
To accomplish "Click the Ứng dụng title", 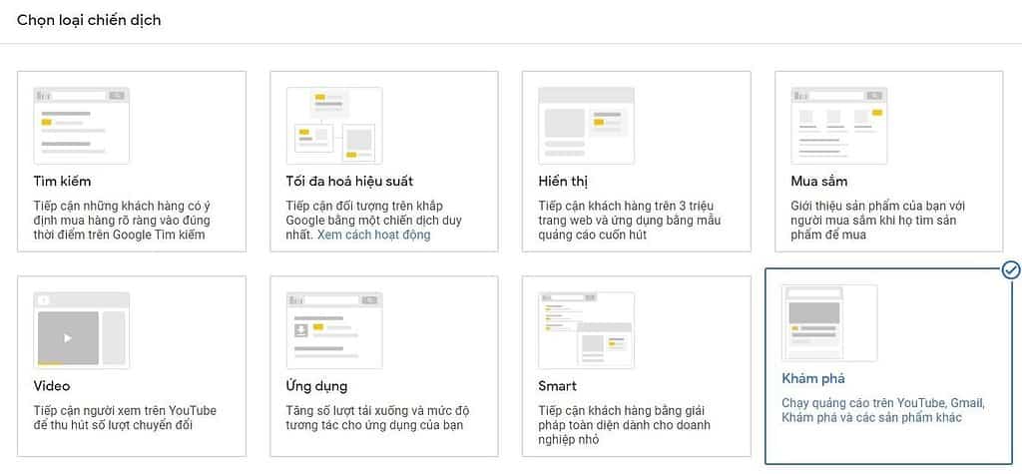I will (x=316, y=386).
